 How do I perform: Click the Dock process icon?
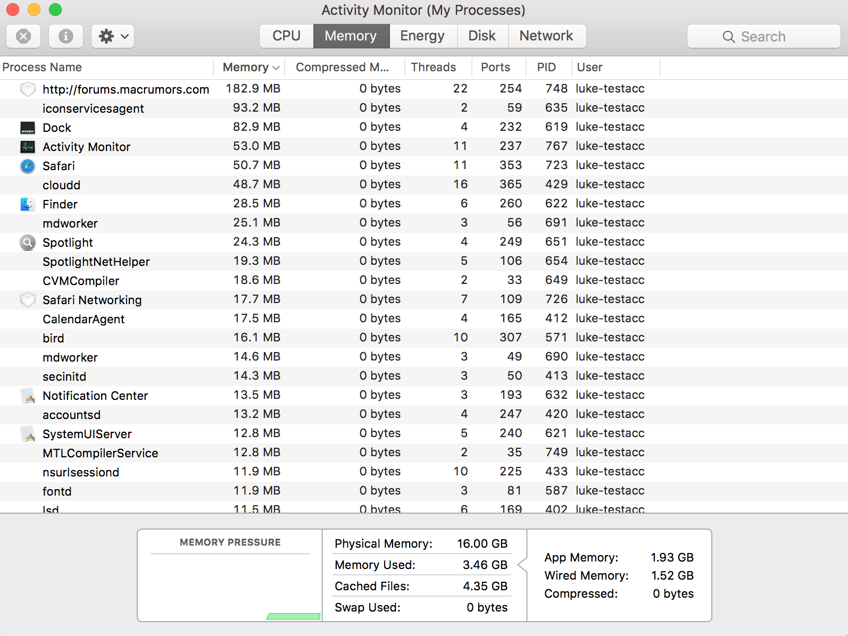pos(28,128)
